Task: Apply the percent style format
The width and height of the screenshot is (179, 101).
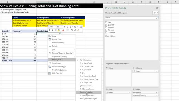Action: [x=75, y=27]
